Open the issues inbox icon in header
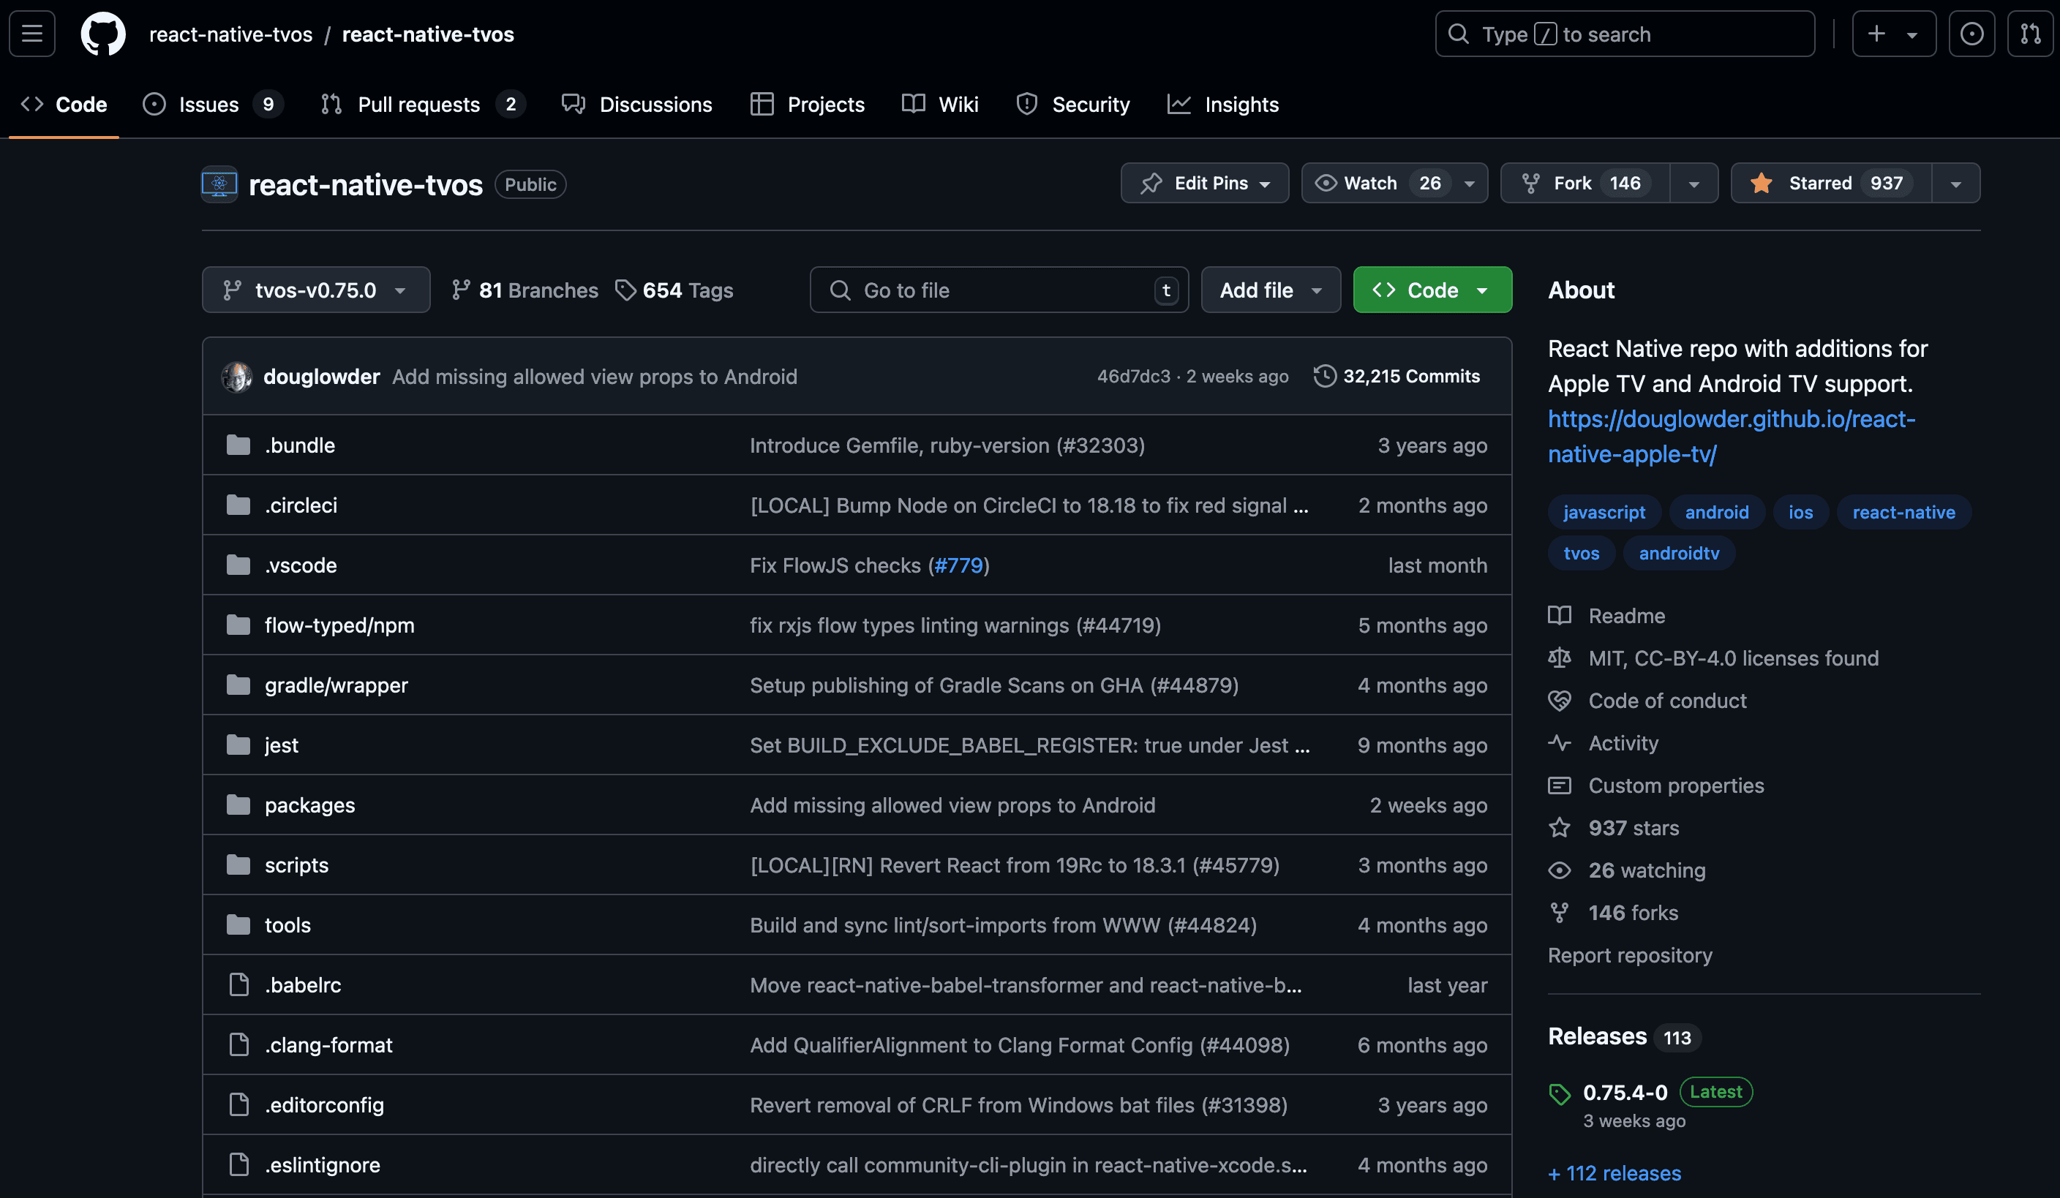This screenshot has width=2060, height=1198. pos(1971,34)
